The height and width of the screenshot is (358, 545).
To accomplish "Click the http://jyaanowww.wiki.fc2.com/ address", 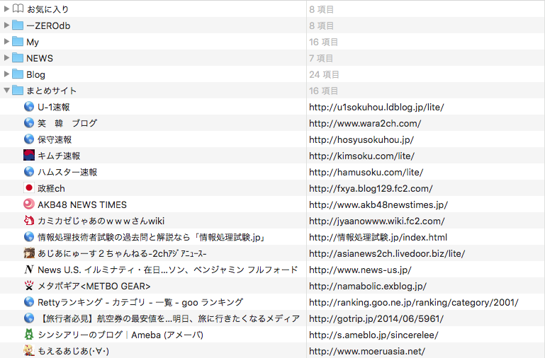I will (377, 221).
